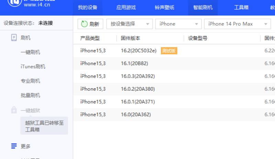Select the 智能刷机 tab
The width and height of the screenshot is (275, 159).
tap(203, 7)
